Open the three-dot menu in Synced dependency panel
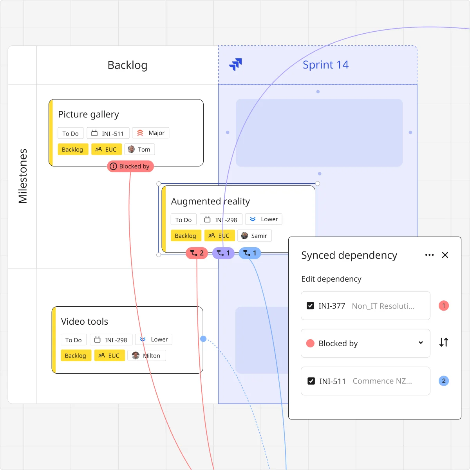The width and height of the screenshot is (470, 470). [x=429, y=255]
